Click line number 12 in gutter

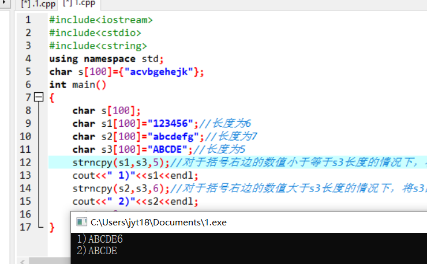click(x=25, y=163)
